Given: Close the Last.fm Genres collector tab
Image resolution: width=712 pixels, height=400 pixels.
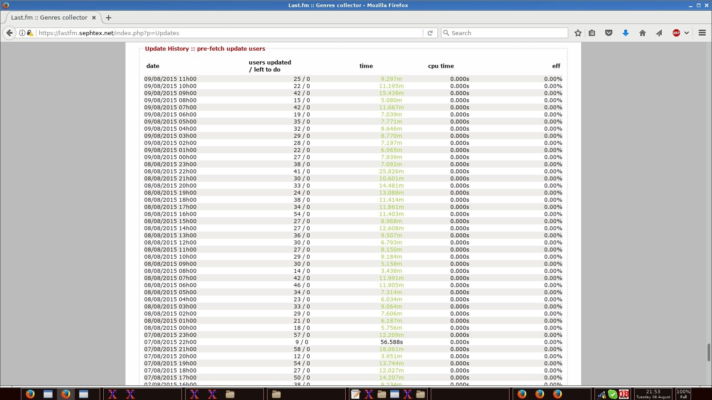Looking at the screenshot, I should (x=94, y=18).
